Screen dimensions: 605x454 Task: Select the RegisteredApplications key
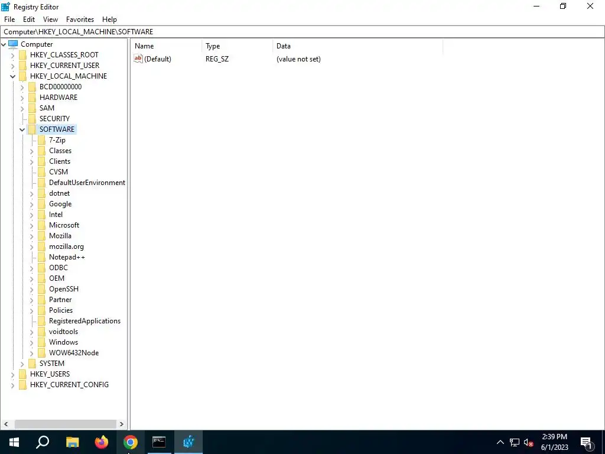[85, 321]
